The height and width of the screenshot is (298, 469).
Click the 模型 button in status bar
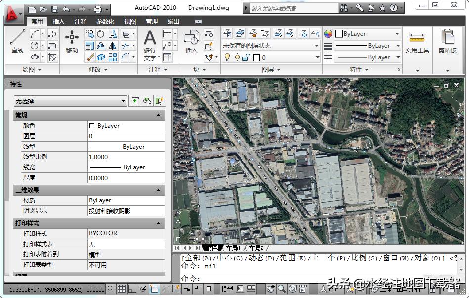click(227, 289)
